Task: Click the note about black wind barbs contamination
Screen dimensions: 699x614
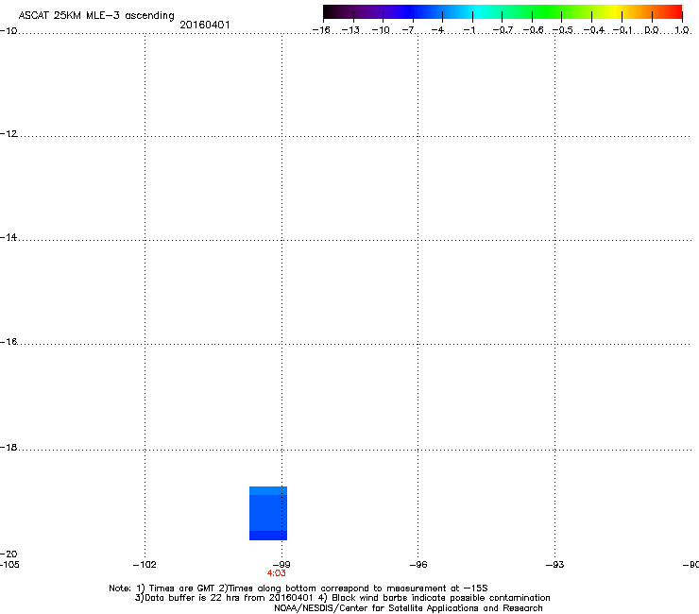Action: point(434,598)
